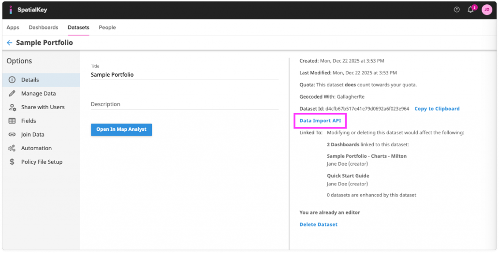The height and width of the screenshot is (253, 499).
Task: Switch to the Apps tab
Action: (13, 28)
